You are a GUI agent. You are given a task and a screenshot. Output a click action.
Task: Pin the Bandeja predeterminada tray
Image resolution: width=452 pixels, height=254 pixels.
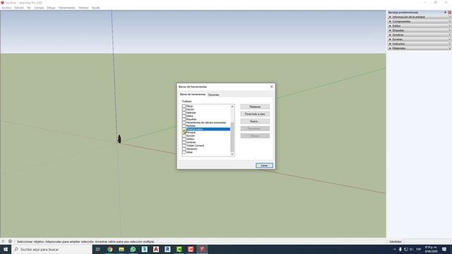tap(445, 13)
